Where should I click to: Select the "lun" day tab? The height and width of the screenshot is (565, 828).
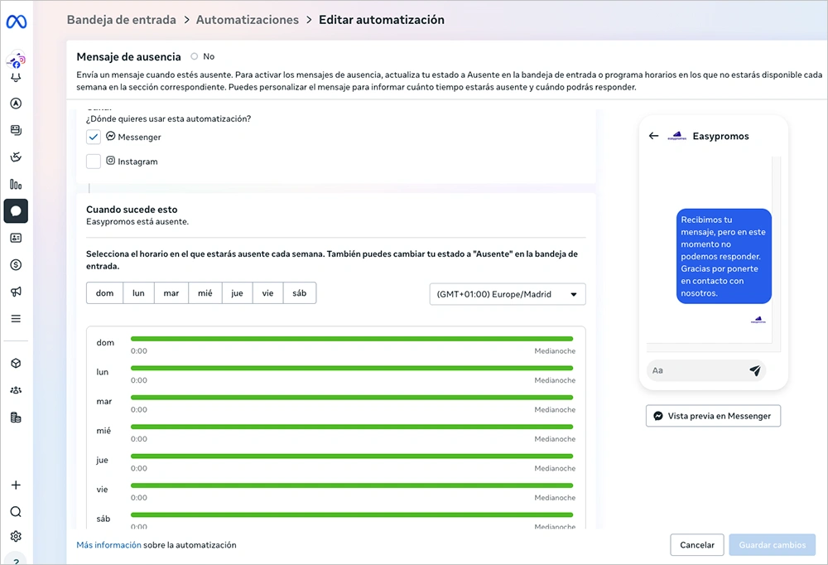tap(138, 293)
